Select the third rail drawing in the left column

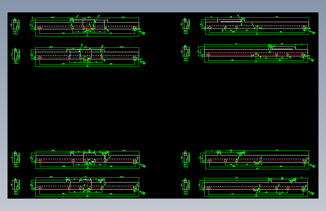point(88,159)
